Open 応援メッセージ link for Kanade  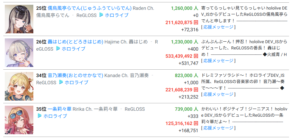point(219,94)
